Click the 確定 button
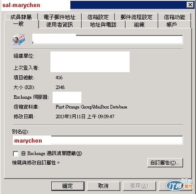Image resolution: width=196 pixels, height=194 pixels. tap(68, 186)
